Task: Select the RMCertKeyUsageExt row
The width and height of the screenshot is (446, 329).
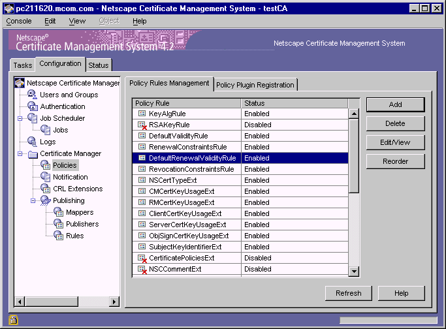Action: coord(240,202)
